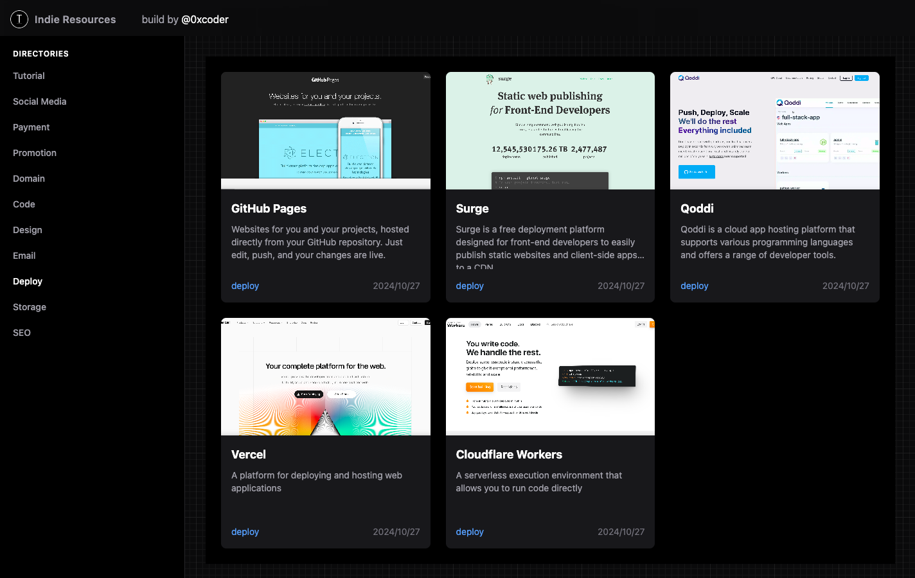Click the Vercel card title

(x=249, y=455)
